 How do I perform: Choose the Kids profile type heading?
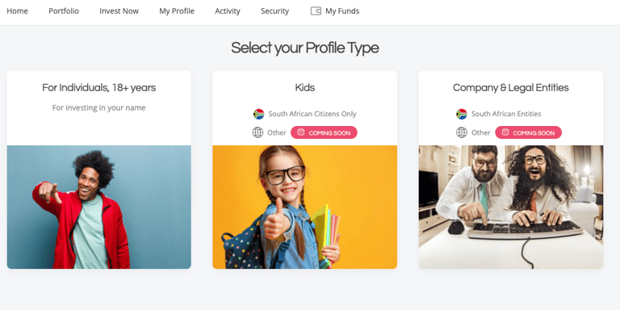coord(305,87)
